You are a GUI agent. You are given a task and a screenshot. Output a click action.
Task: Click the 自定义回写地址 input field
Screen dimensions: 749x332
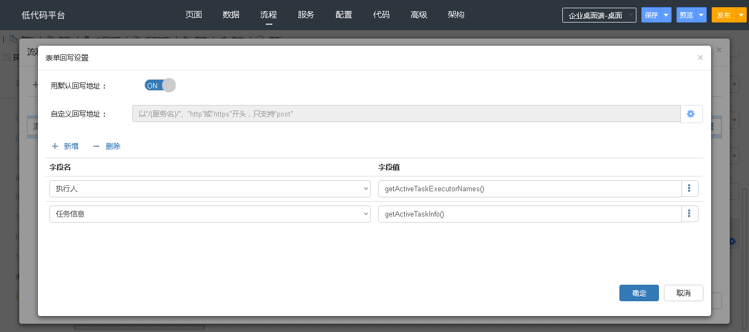406,114
